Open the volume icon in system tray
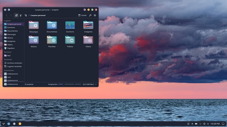 204,124
